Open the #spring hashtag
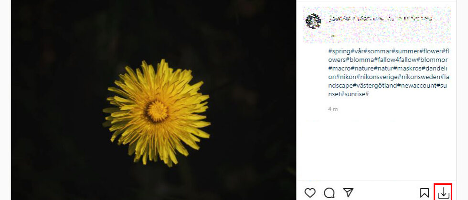468x200 pixels. click(339, 51)
